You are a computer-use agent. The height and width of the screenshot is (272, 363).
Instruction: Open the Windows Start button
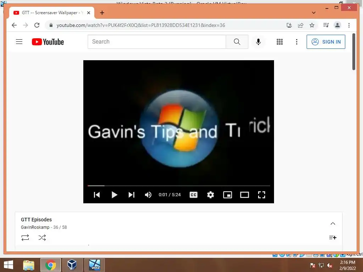click(9, 265)
